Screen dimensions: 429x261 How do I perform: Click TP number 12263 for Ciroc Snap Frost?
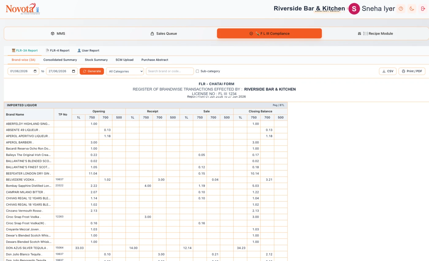click(59, 216)
